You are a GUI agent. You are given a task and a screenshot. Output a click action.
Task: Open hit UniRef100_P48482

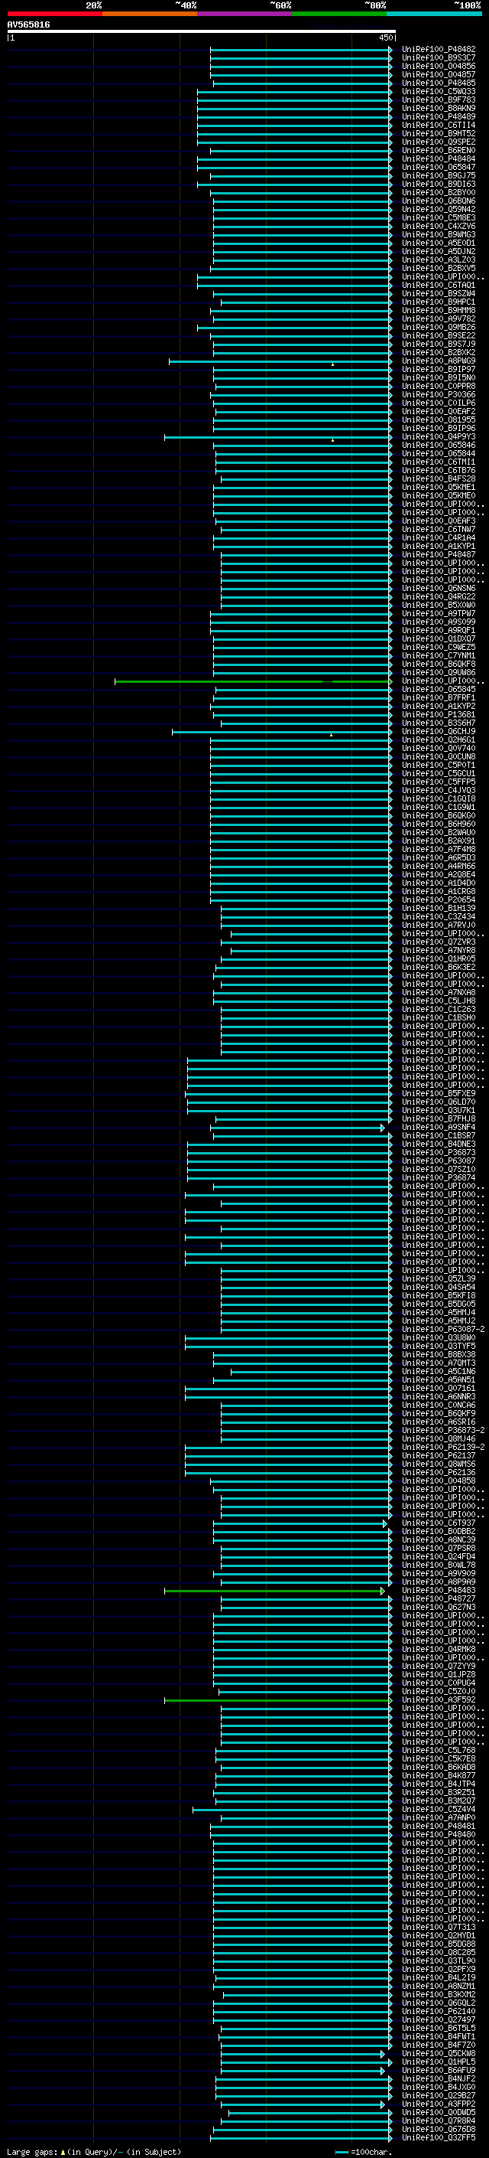pyautogui.click(x=439, y=50)
